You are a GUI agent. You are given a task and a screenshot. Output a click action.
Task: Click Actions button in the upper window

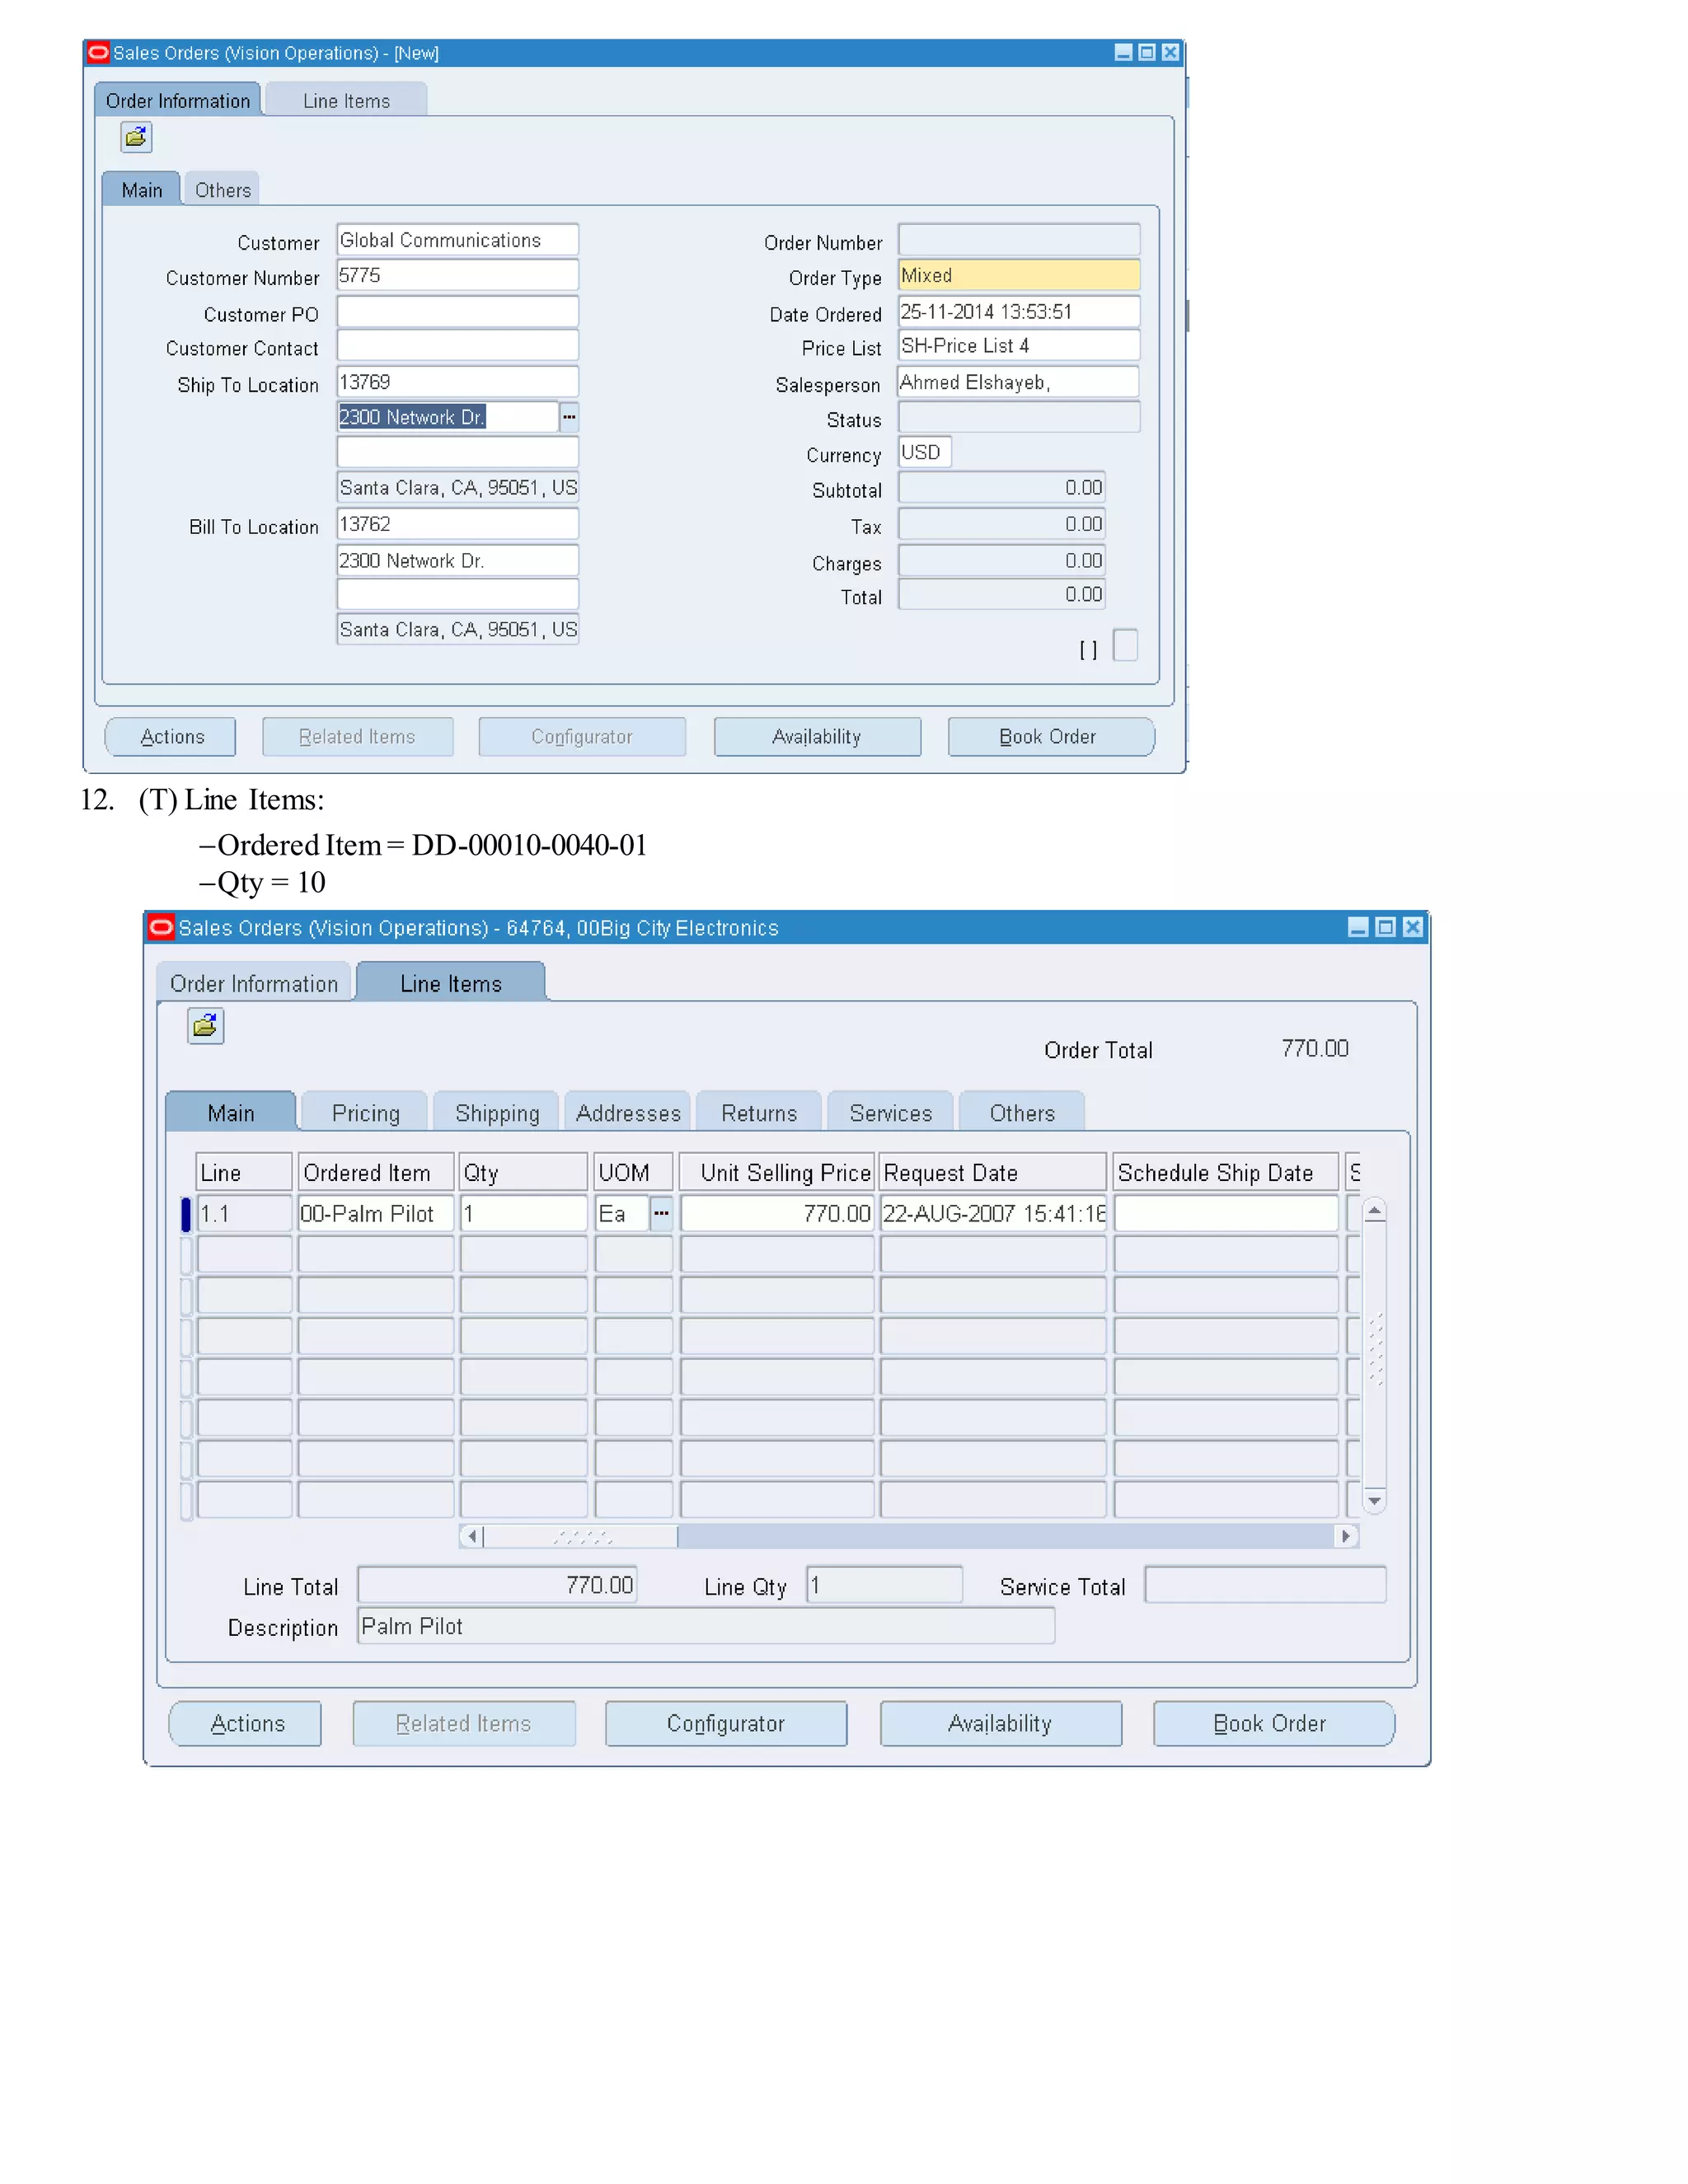(x=171, y=737)
